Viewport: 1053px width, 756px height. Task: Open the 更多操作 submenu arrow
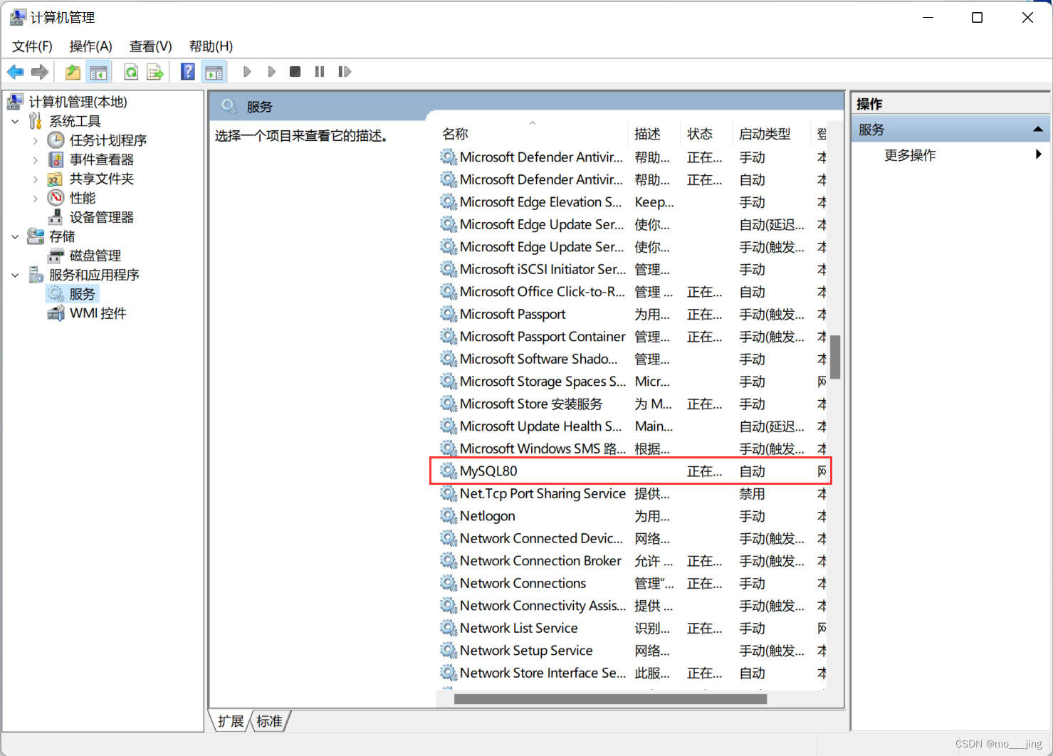click(x=1038, y=154)
